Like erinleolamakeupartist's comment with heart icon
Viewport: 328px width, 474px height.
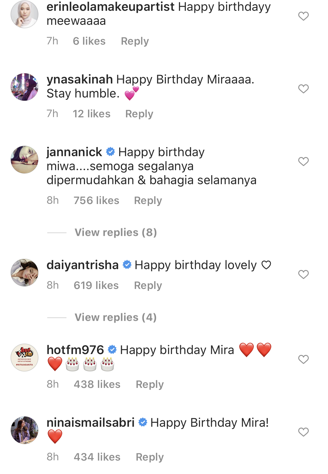pos(303,16)
